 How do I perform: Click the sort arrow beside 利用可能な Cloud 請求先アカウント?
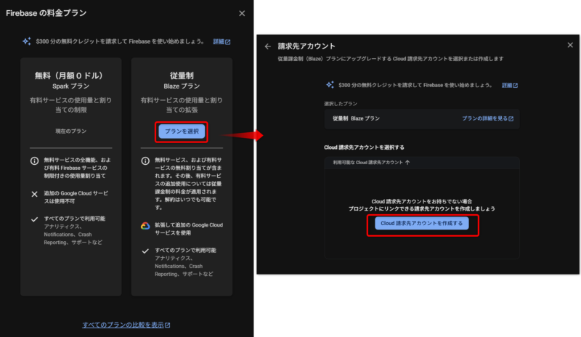407,163
